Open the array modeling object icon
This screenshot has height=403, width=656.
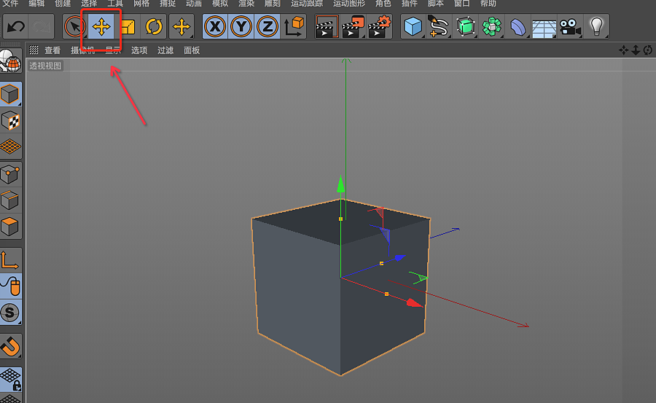pos(491,27)
